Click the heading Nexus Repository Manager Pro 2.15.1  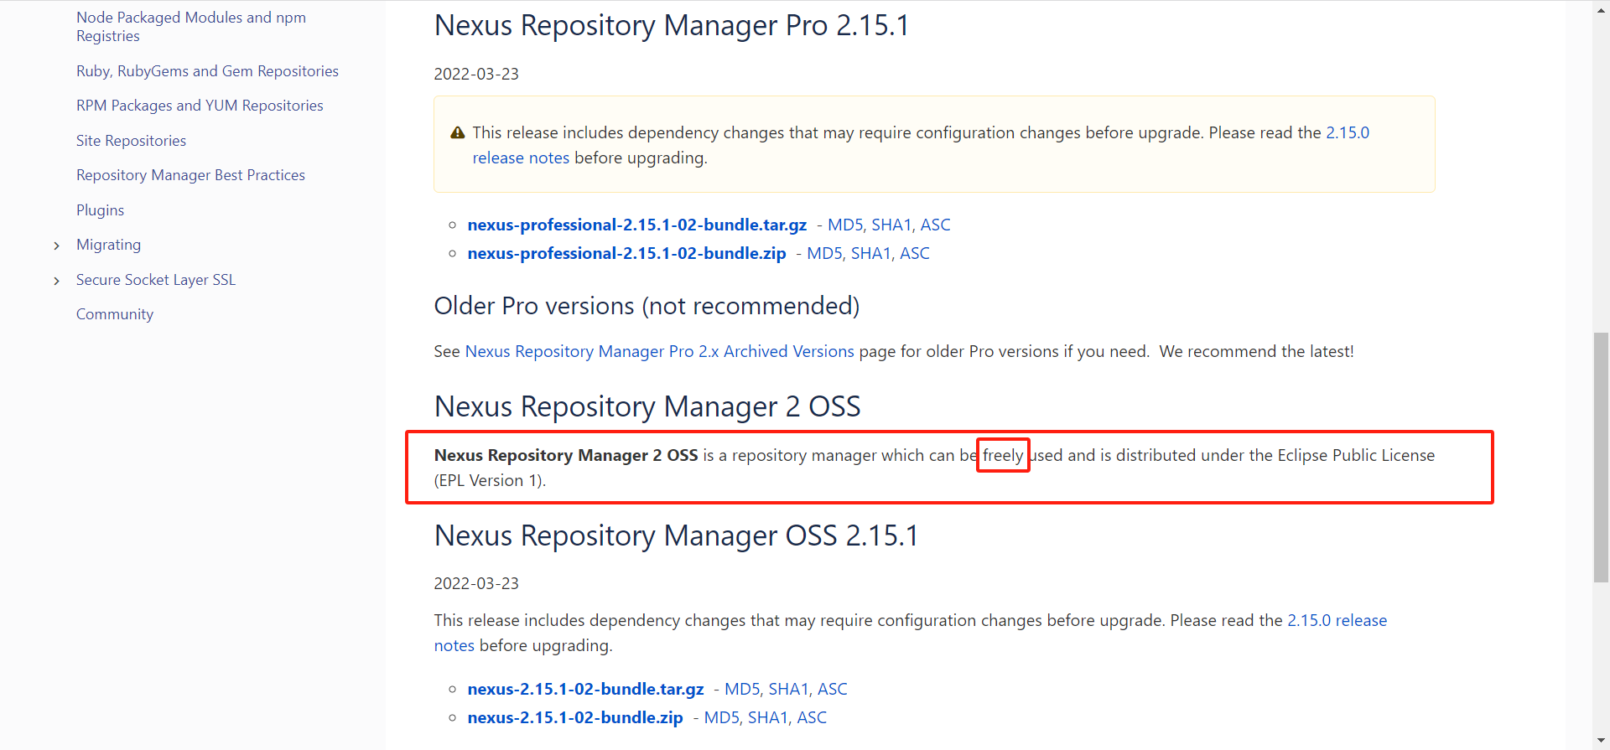click(672, 25)
